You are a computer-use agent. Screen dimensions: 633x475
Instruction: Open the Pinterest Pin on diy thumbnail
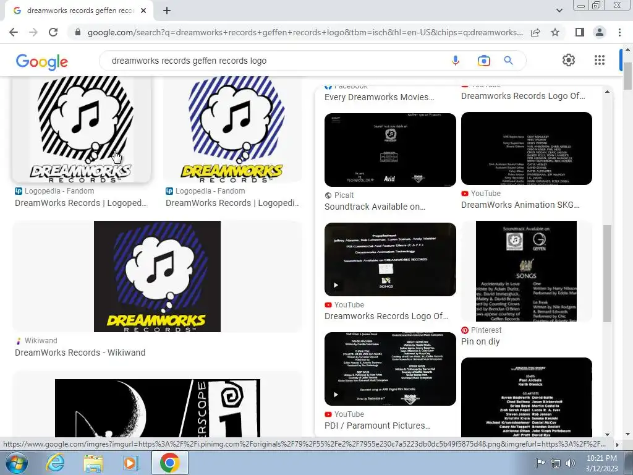click(x=527, y=271)
